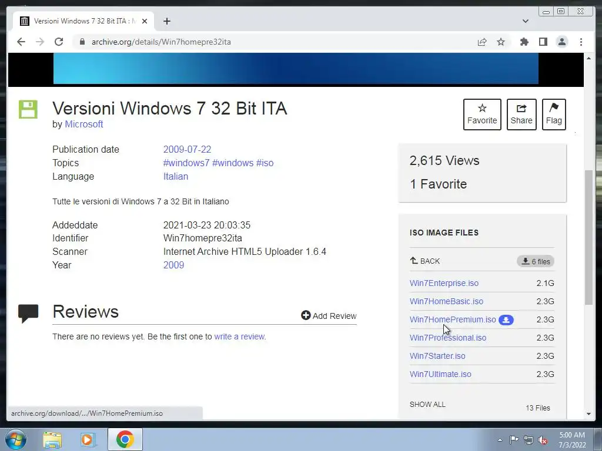Click the scrollbar down arrow

click(x=588, y=414)
